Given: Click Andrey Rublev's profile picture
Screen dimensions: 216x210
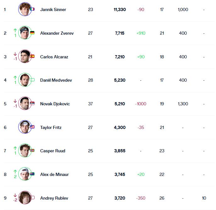Looking at the screenshot, I should point(25,198).
